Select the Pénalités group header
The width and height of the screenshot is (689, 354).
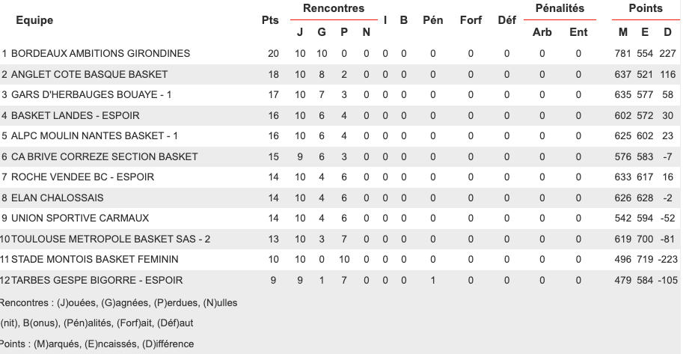560,9
